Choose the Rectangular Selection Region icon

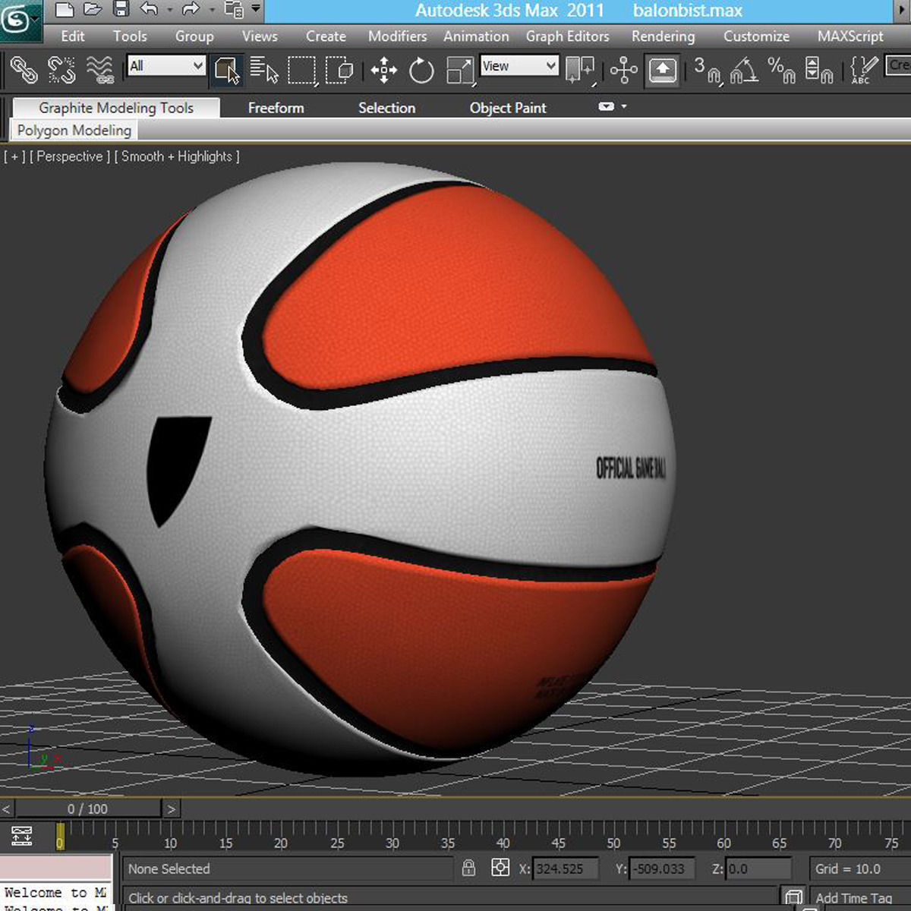pos(301,71)
